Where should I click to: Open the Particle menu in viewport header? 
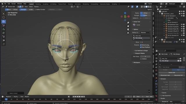pyautogui.click(x=36, y=7)
